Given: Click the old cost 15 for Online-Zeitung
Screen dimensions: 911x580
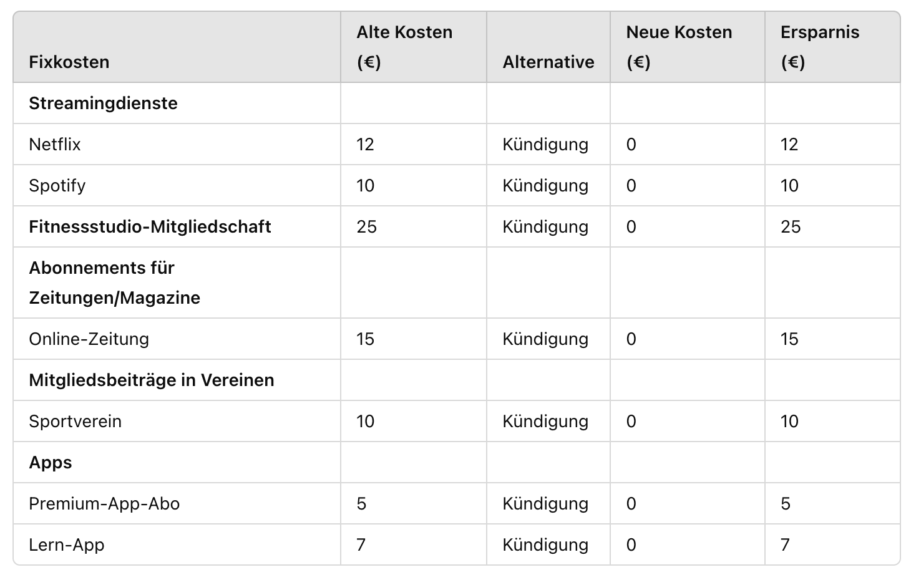Looking at the screenshot, I should [x=365, y=339].
